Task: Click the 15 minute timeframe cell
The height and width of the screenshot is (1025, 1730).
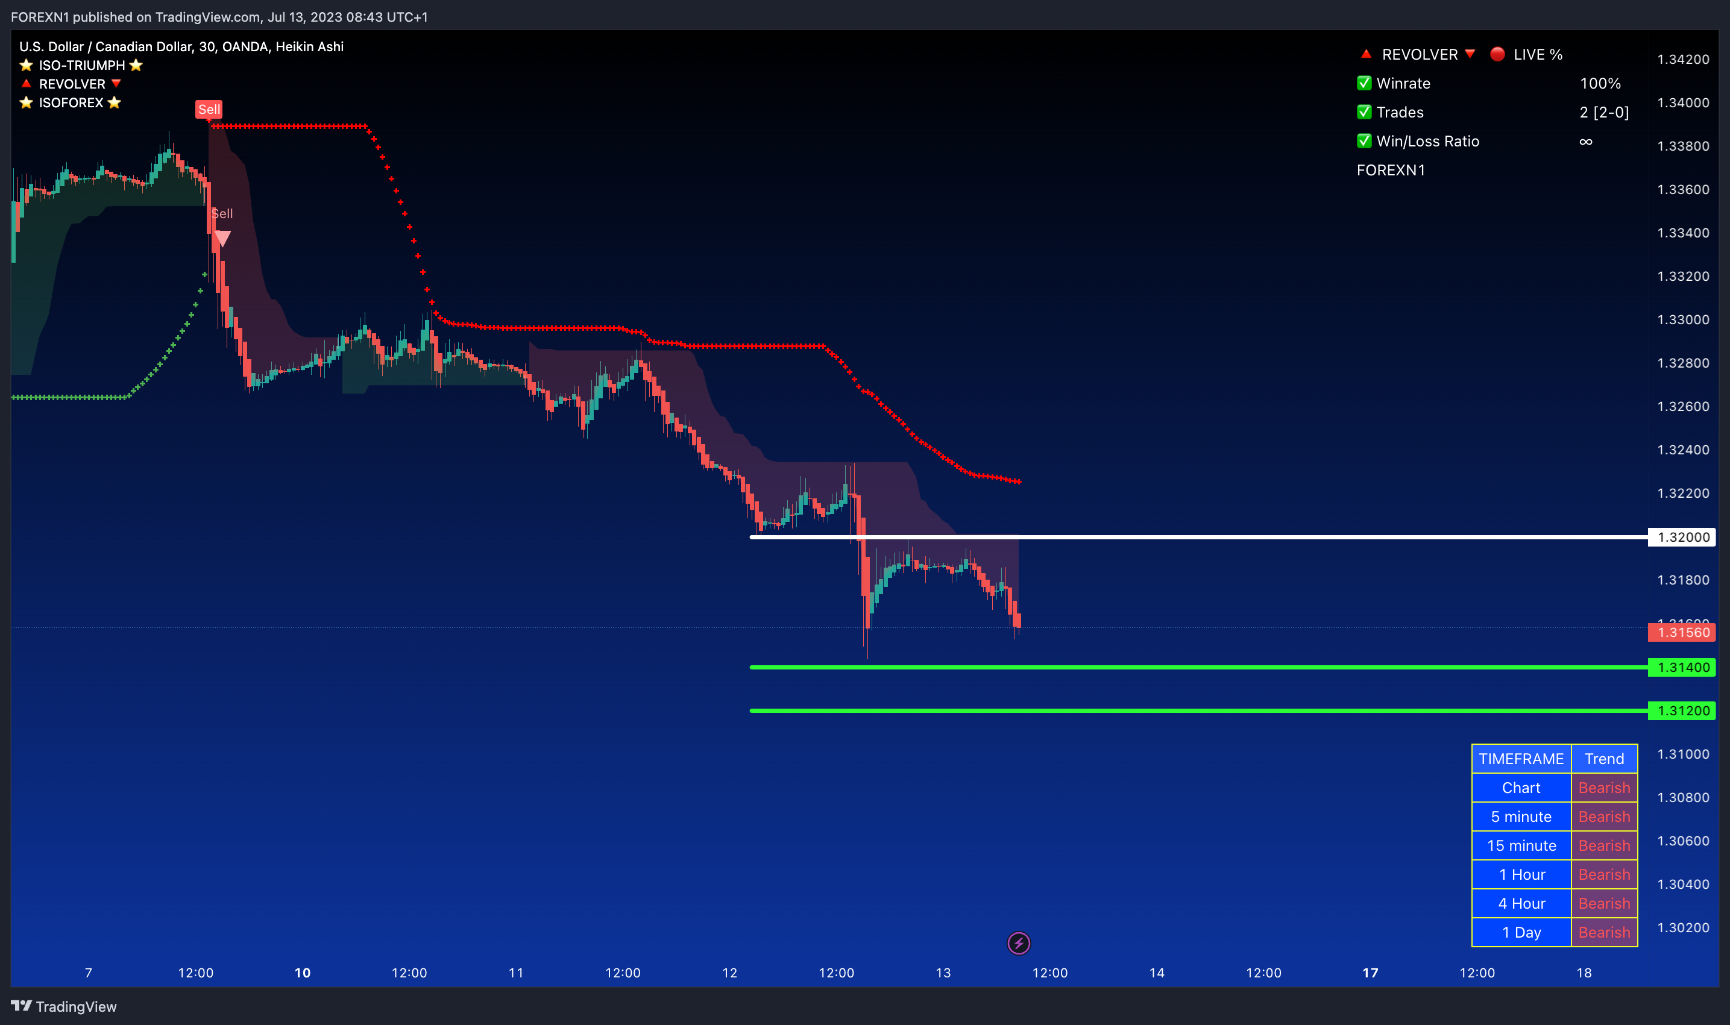Action: pos(1521,845)
